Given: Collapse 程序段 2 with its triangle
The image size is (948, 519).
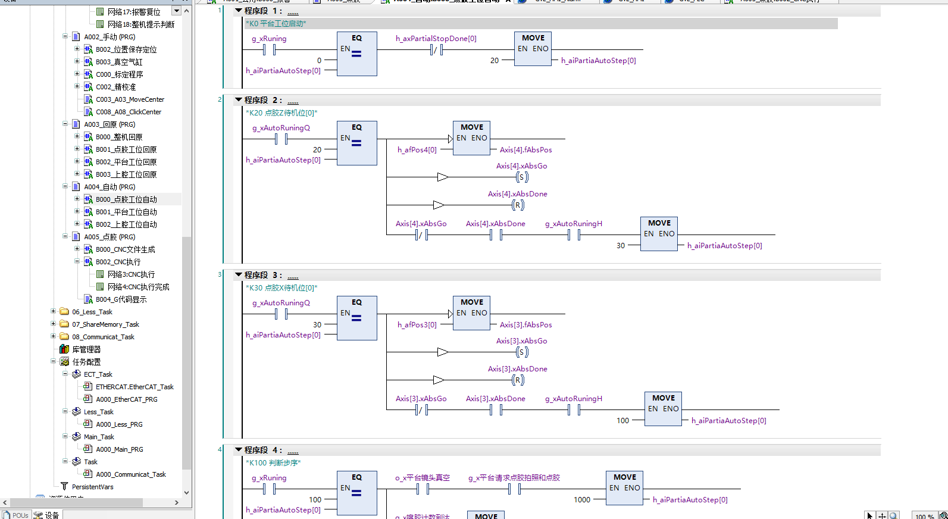Looking at the screenshot, I should pos(239,100).
